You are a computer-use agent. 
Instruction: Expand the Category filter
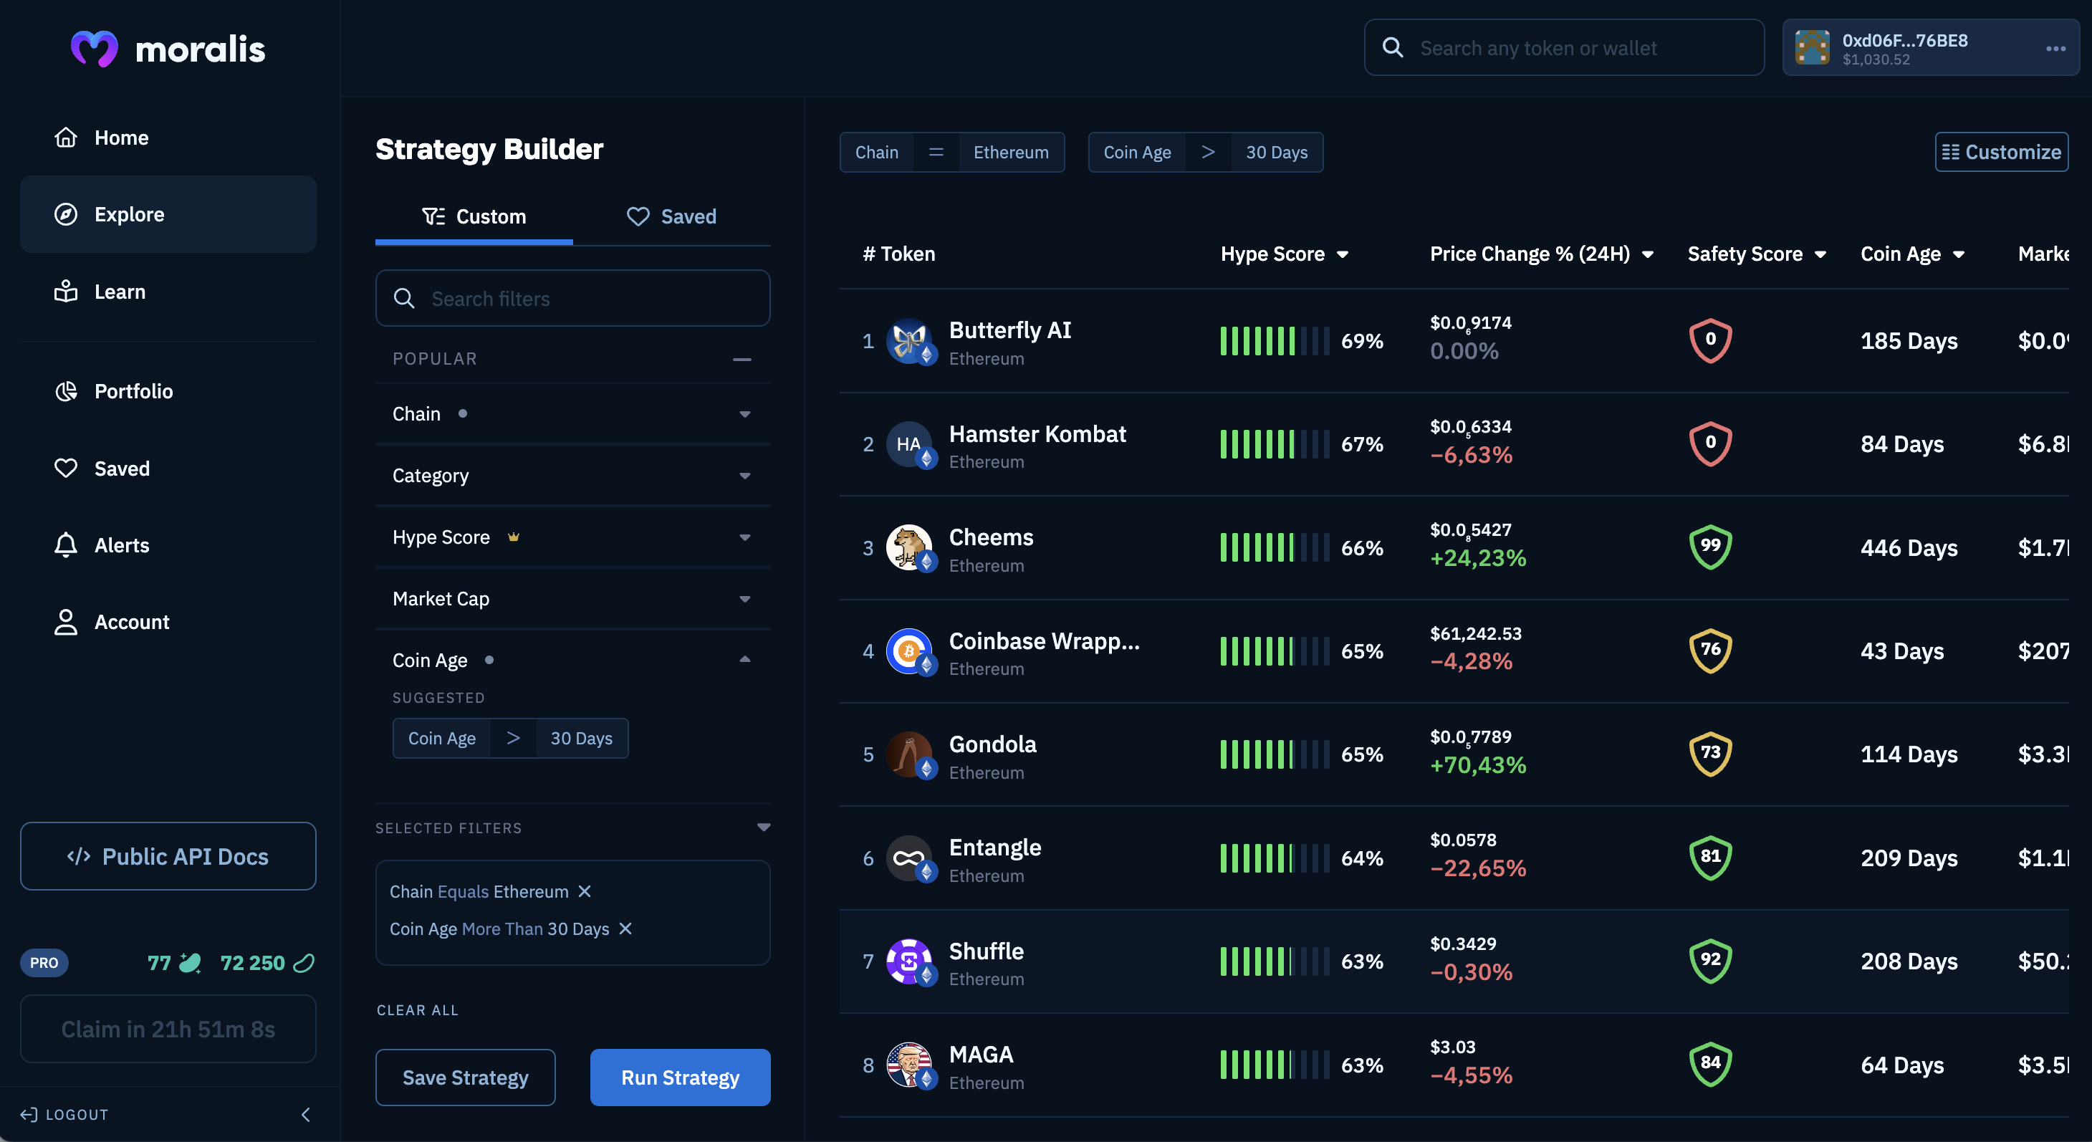point(572,476)
